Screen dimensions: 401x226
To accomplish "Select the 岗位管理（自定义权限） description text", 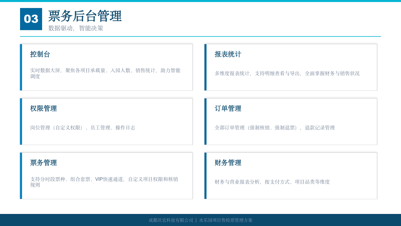I will (x=83, y=128).
